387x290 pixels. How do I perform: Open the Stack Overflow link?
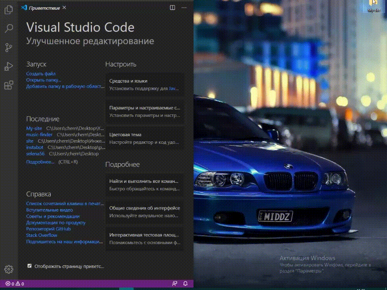click(x=42, y=235)
